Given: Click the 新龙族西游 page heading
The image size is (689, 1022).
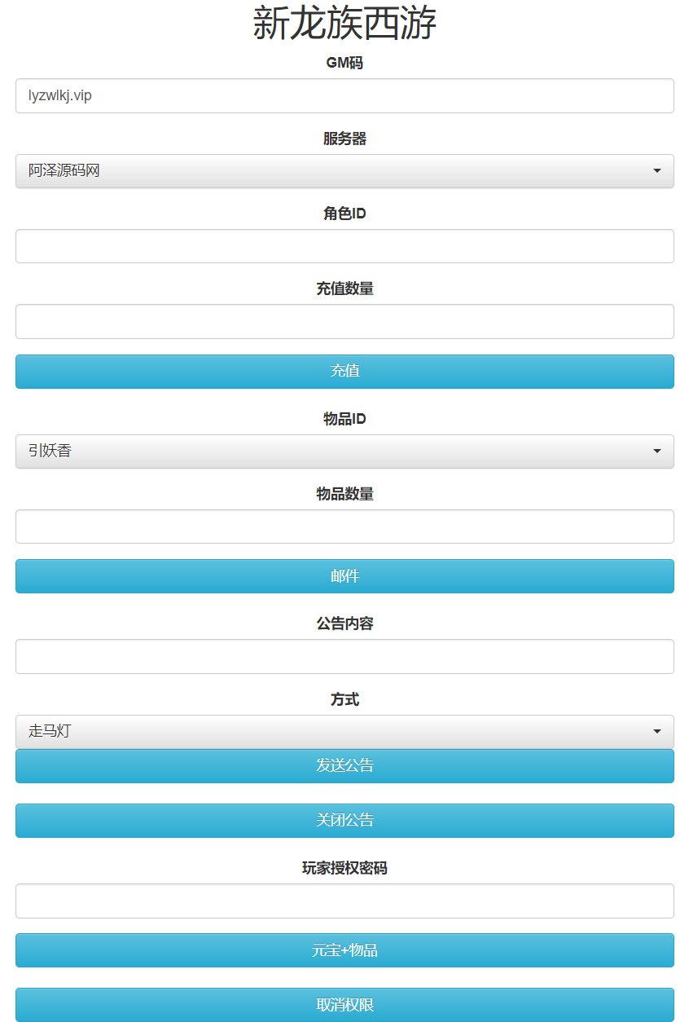Looking at the screenshot, I should coord(344,24).
